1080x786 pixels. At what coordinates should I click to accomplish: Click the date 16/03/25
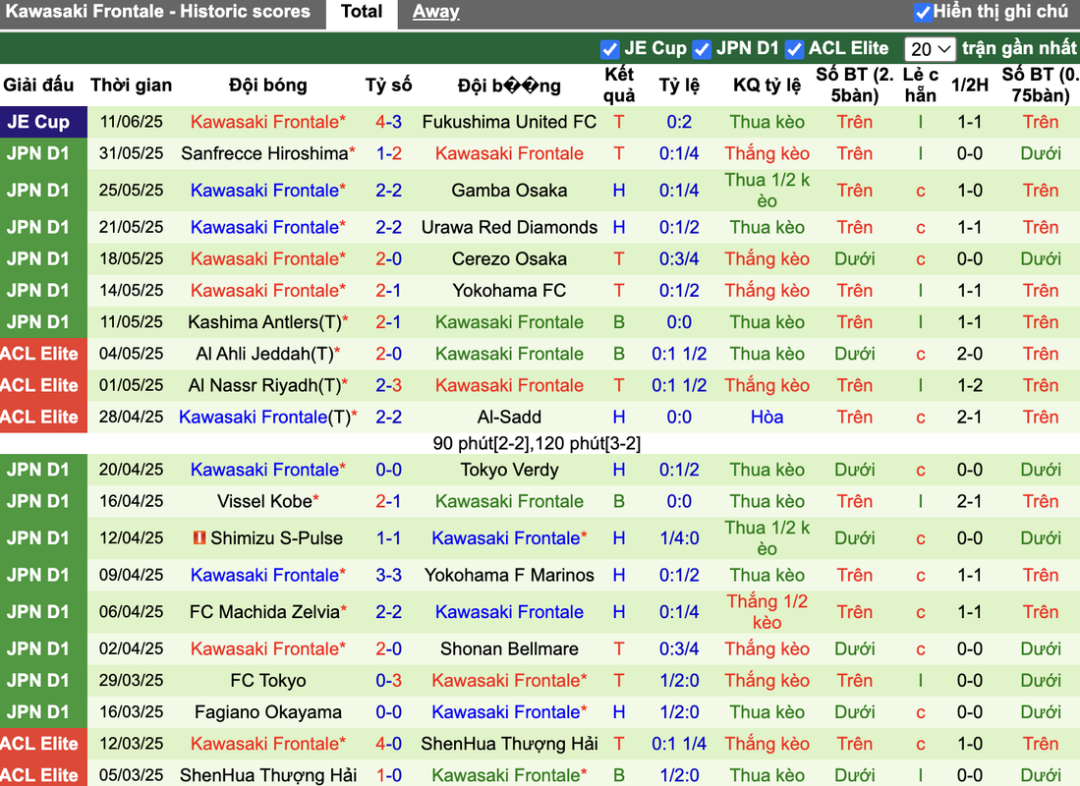point(131,712)
